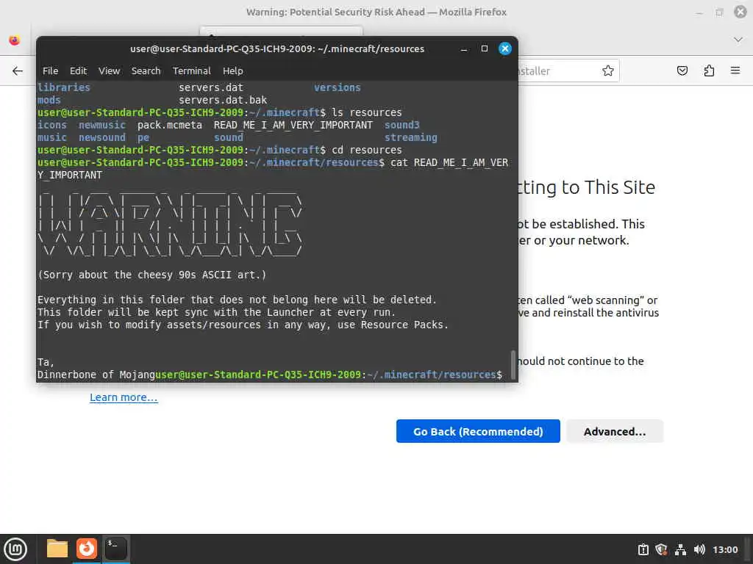Open the volume control tray icon

699,549
